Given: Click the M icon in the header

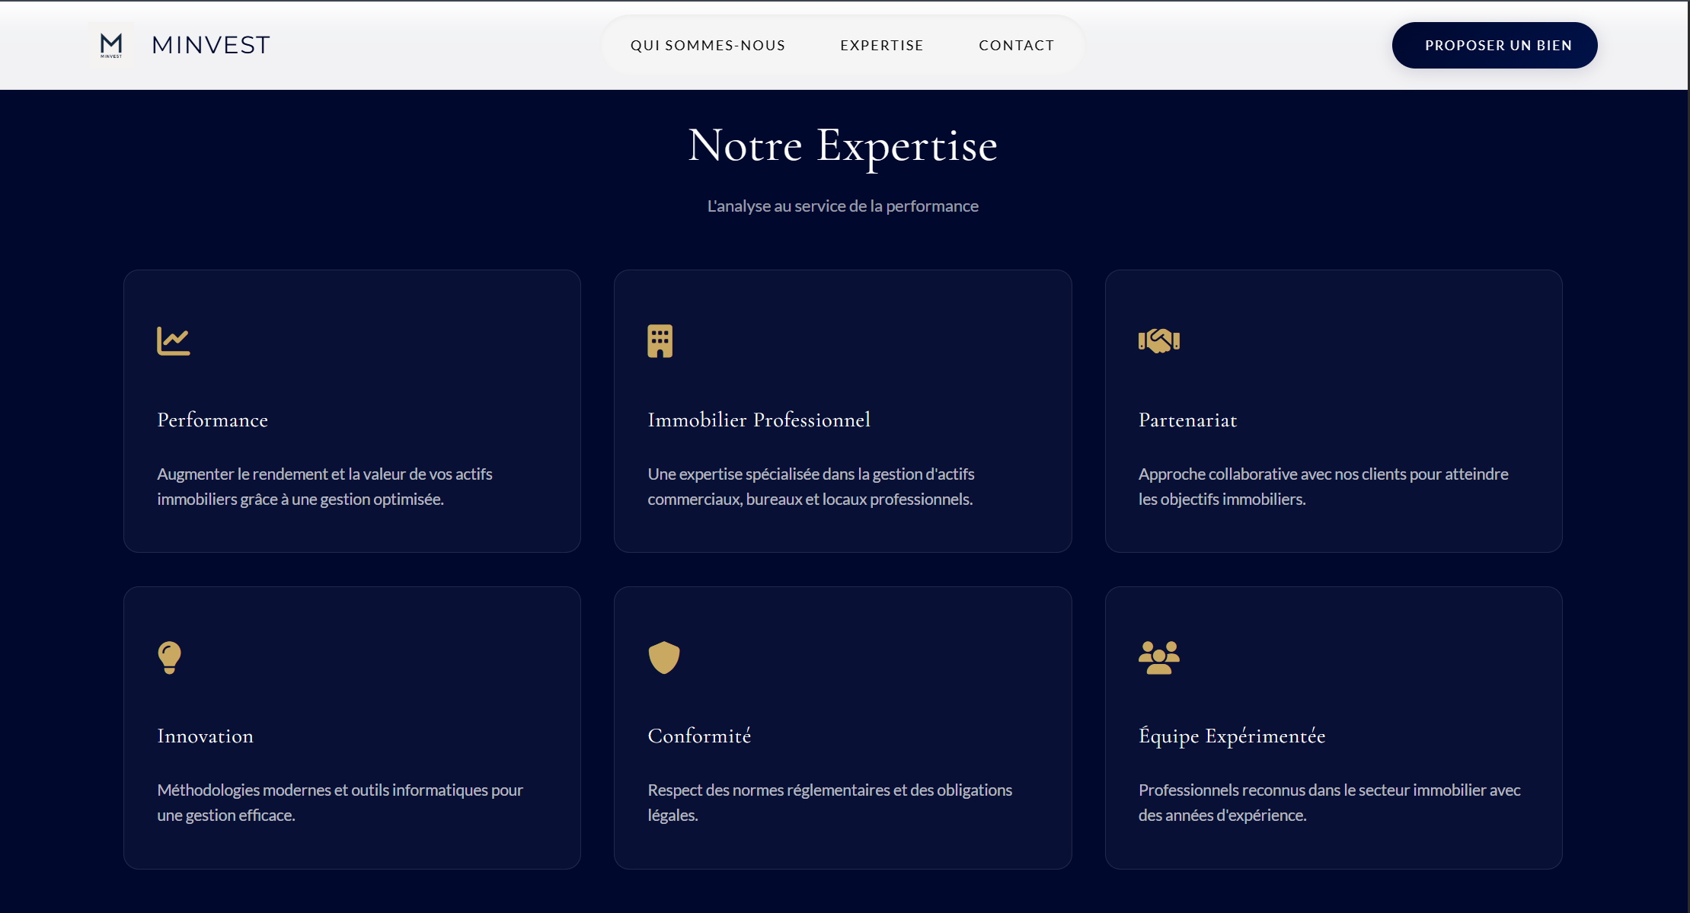Looking at the screenshot, I should pyautogui.click(x=111, y=45).
